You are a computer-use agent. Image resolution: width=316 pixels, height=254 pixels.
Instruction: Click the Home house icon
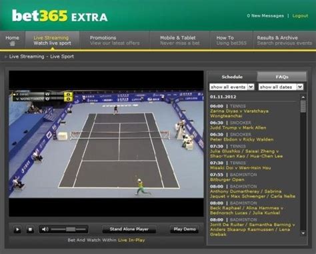pyautogui.click(x=13, y=43)
